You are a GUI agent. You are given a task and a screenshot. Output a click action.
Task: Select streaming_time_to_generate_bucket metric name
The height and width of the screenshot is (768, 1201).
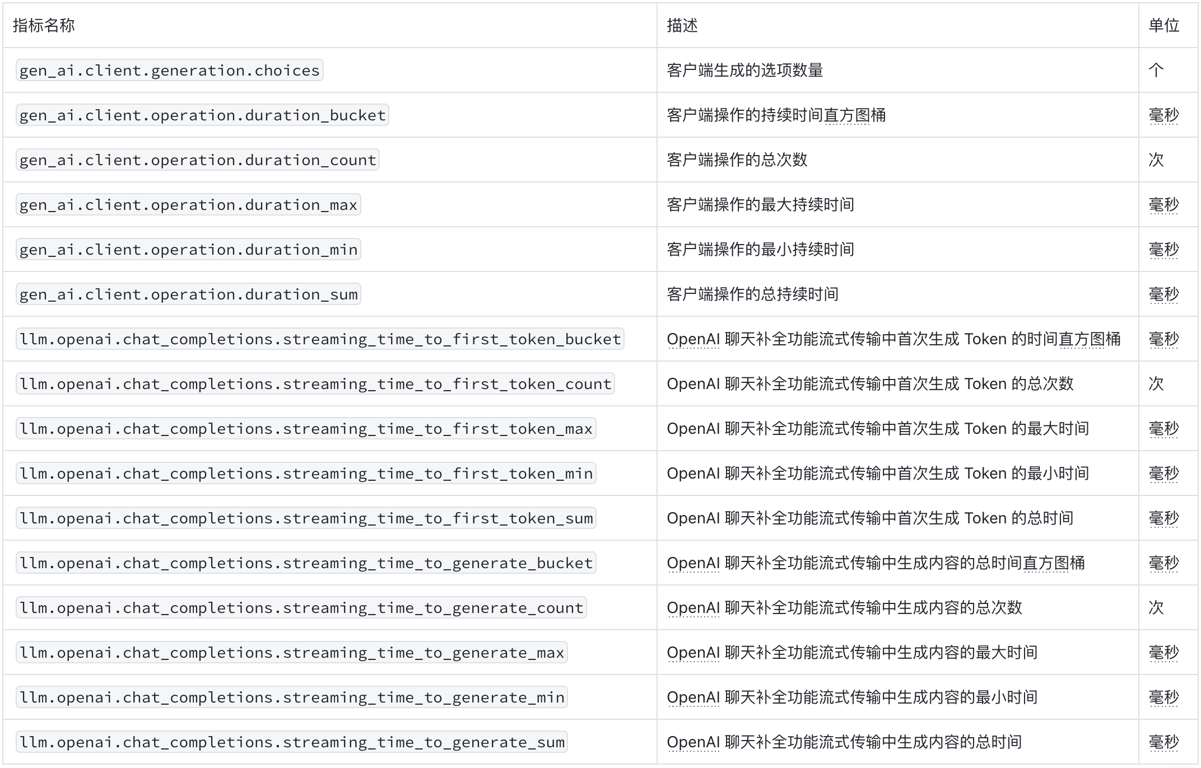coord(306,563)
